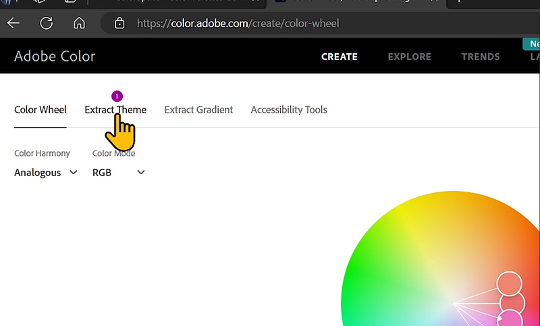Click the site lock icon
Viewport: 540px width, 326px height.
[119, 24]
